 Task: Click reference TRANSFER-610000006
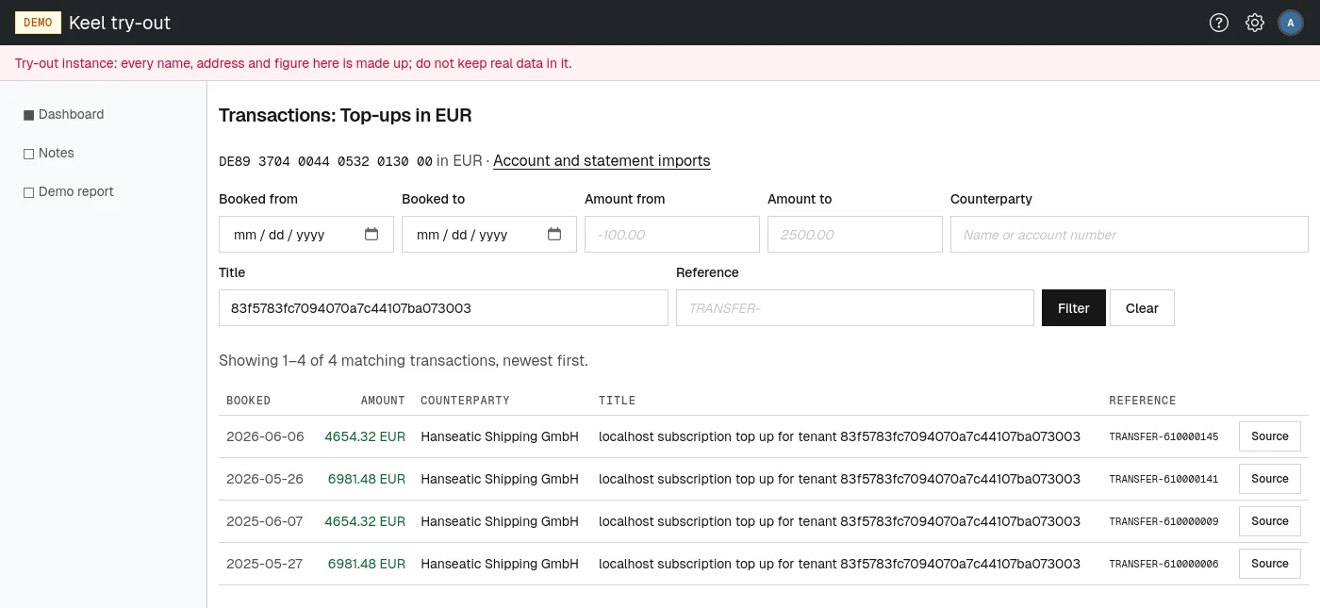[1163, 565]
